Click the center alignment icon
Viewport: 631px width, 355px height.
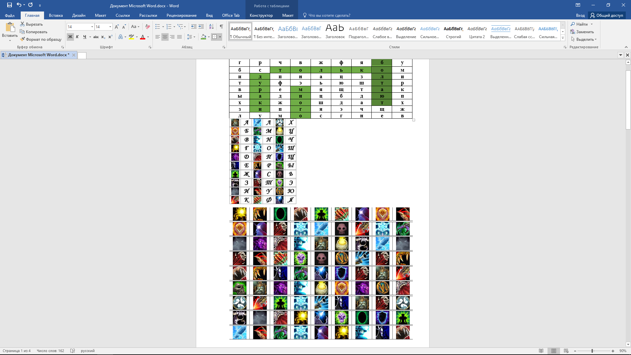pyautogui.click(x=165, y=37)
